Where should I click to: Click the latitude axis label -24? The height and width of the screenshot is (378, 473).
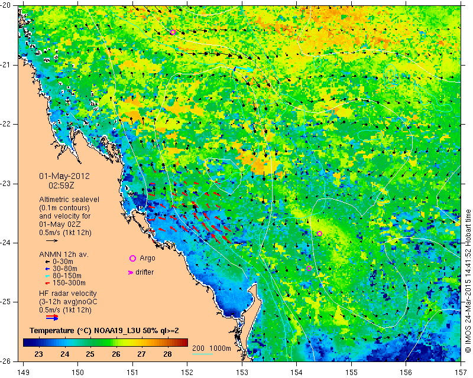click(x=6, y=243)
